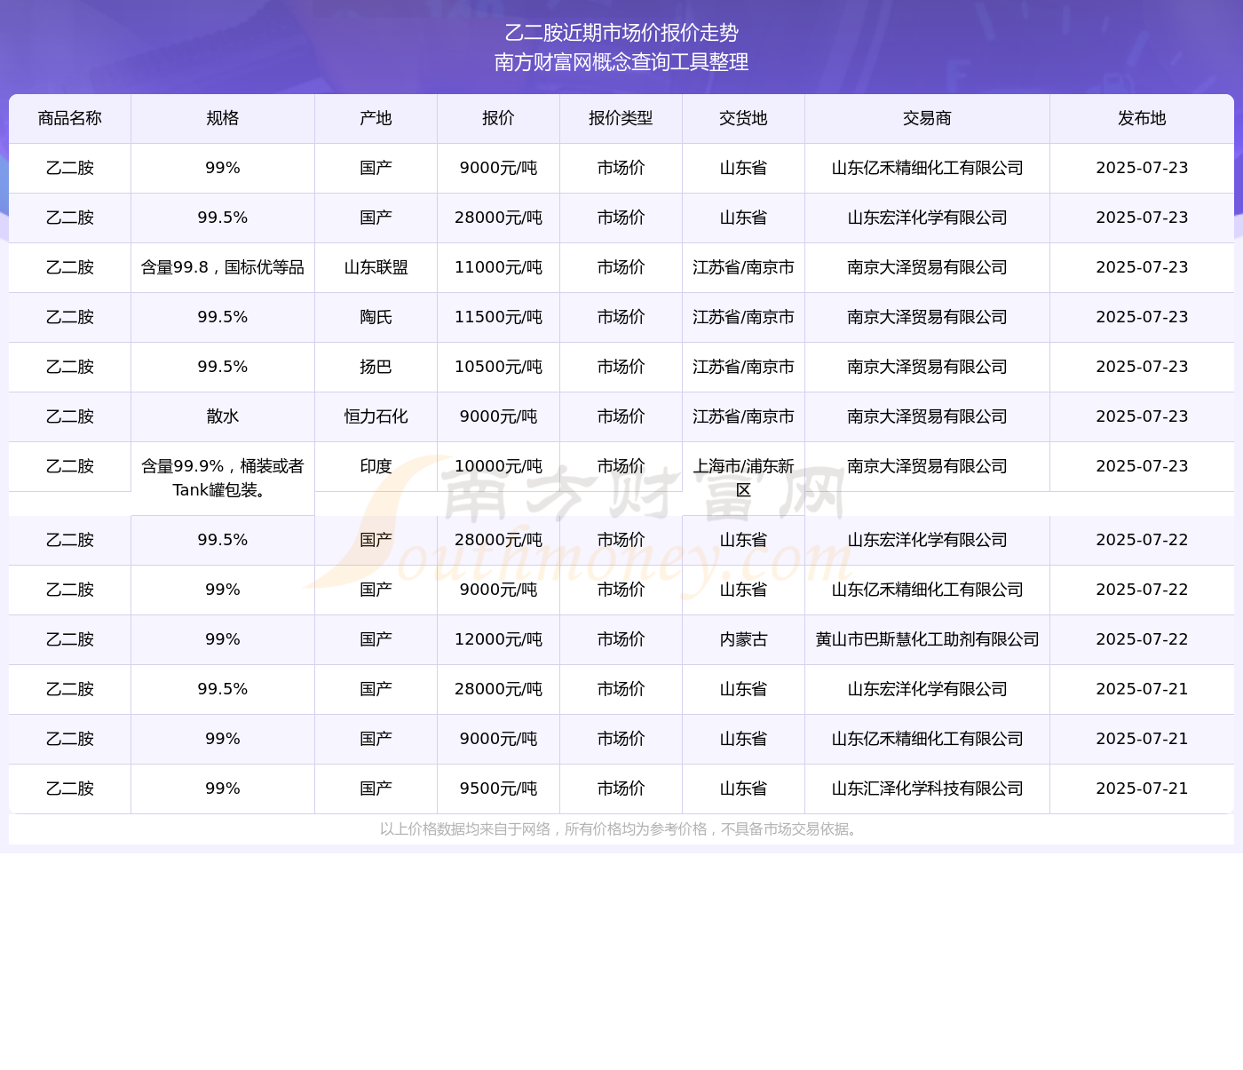Select the subtitle 南方财富网概念查询工具整理

click(621, 62)
